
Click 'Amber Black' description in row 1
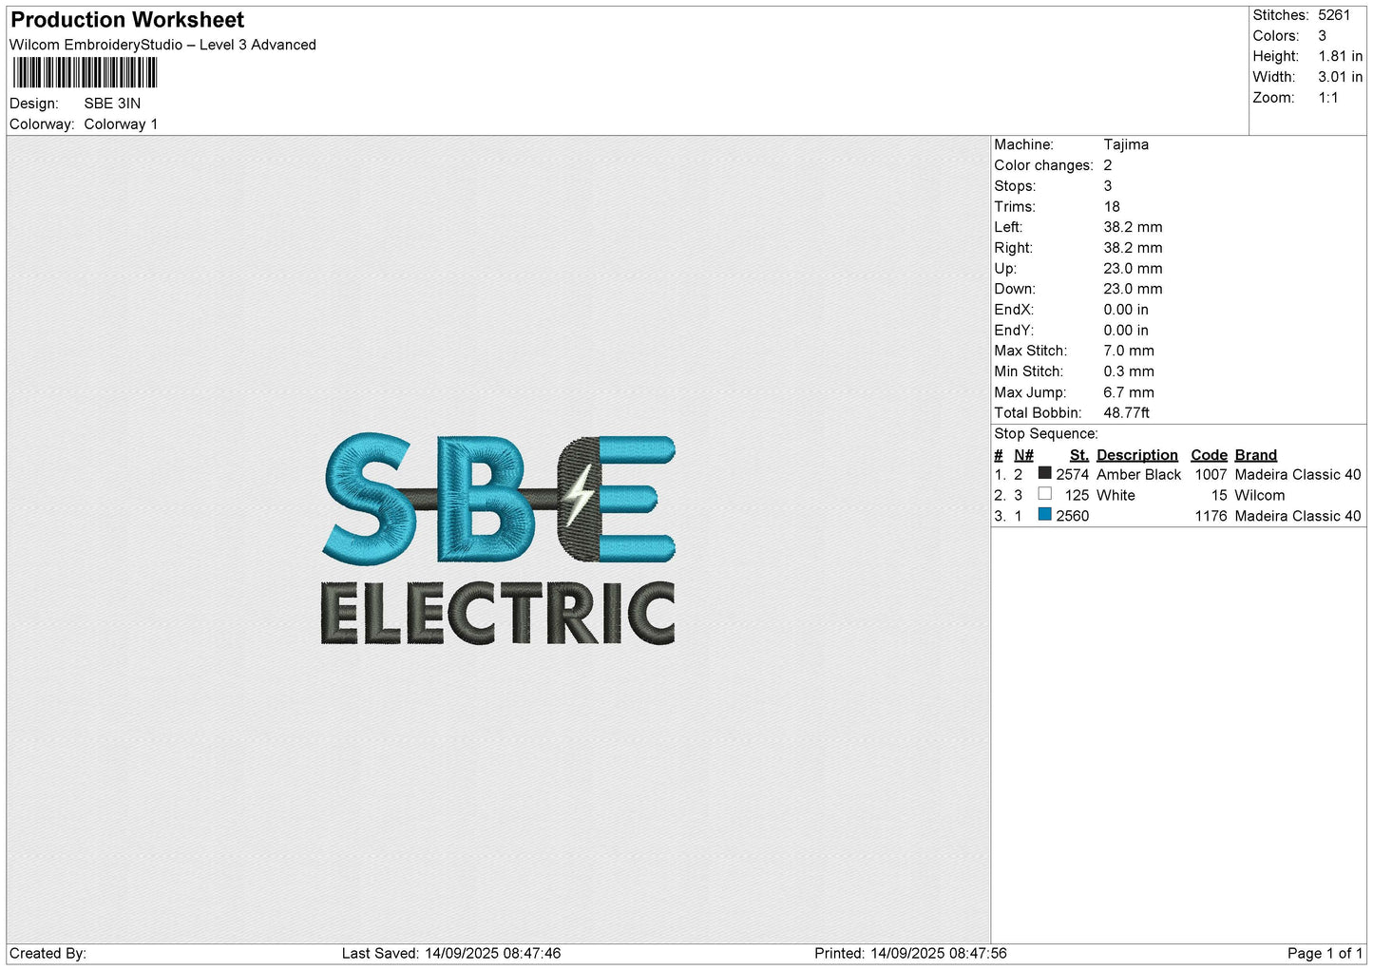pyautogui.click(x=1138, y=475)
